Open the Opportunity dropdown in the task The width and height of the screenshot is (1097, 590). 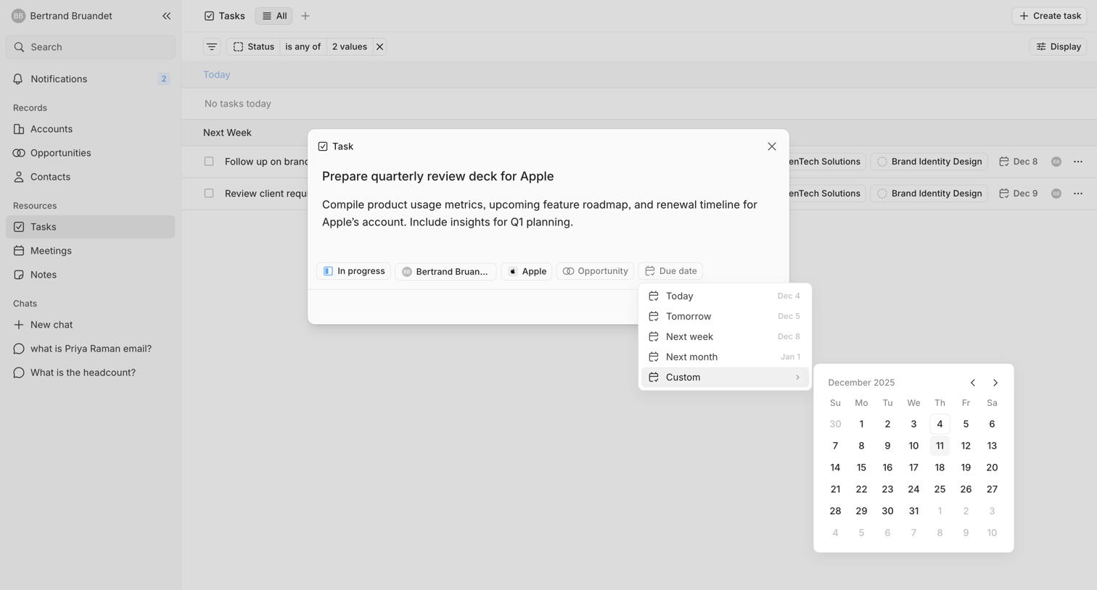[x=595, y=271]
